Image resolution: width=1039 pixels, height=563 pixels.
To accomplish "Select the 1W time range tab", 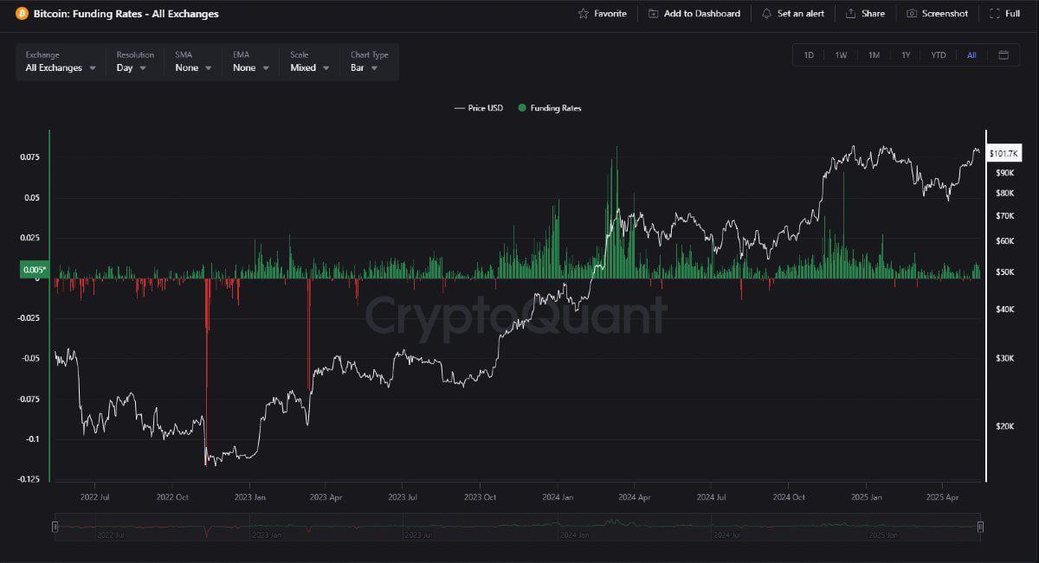I will [841, 55].
